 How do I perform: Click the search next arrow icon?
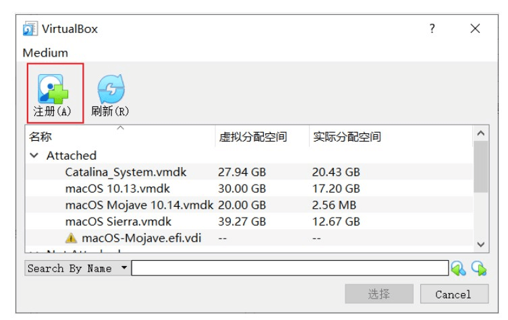coord(479,268)
